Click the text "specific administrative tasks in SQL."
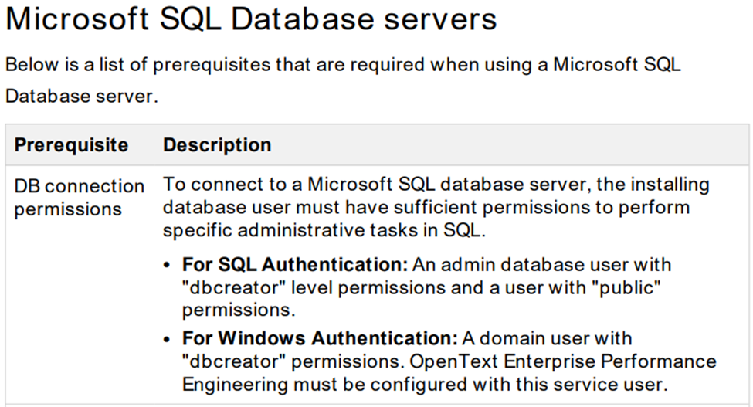Screen dimensions: 753x407 coord(324,230)
